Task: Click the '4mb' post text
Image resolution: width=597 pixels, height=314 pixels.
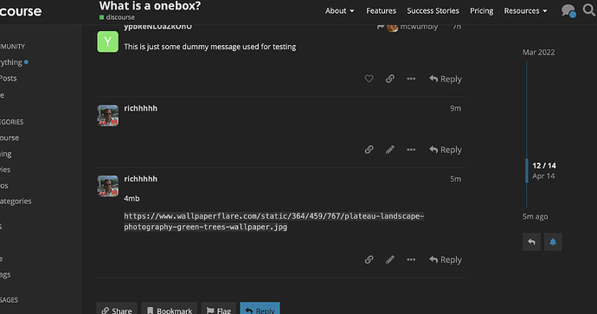Action: pyautogui.click(x=132, y=198)
